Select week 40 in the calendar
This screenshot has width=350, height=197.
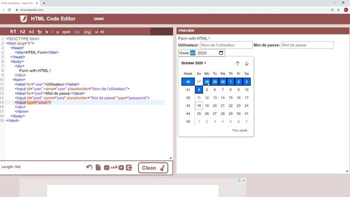pos(188,82)
